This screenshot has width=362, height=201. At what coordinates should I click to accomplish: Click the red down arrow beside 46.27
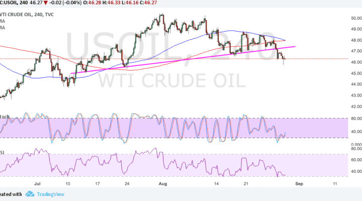(x=46, y=3)
